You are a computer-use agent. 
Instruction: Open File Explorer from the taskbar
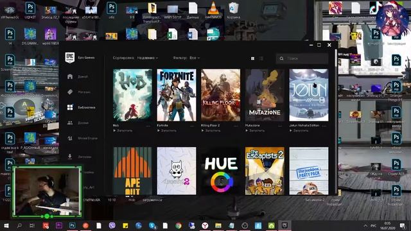click(x=218, y=225)
